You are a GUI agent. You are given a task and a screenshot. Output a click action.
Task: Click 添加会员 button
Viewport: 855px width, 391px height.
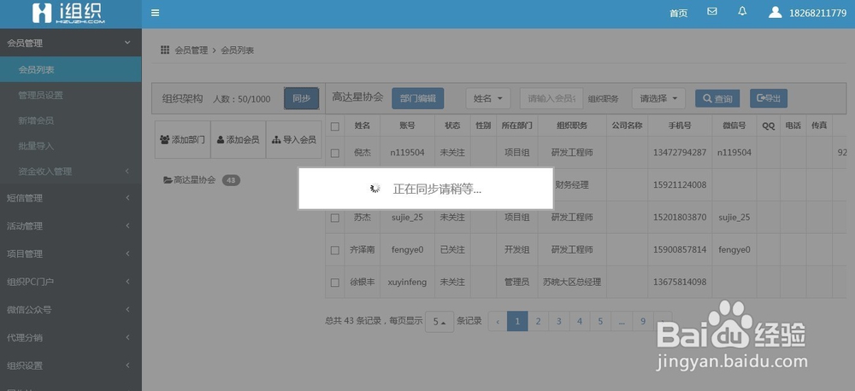coord(239,140)
